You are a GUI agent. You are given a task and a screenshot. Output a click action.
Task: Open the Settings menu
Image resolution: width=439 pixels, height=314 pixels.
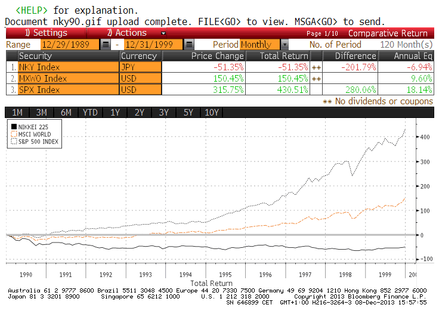click(46, 33)
